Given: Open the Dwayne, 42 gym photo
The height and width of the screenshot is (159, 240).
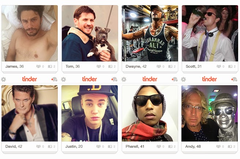Looking at the screenshot, I should coord(150,33).
